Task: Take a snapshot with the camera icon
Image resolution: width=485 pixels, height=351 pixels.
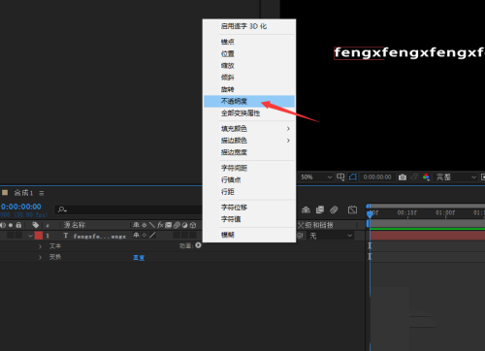Action: 403,177
